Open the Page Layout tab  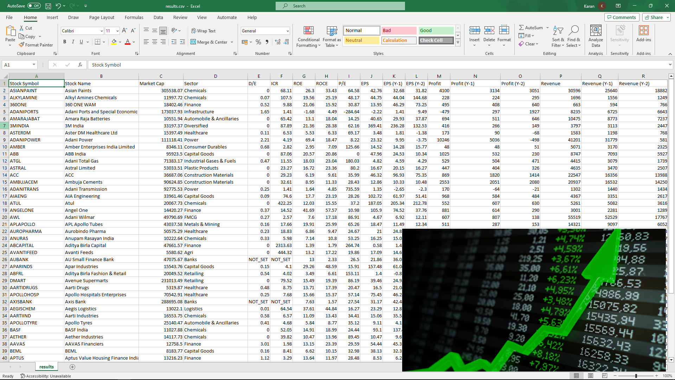[x=102, y=17]
